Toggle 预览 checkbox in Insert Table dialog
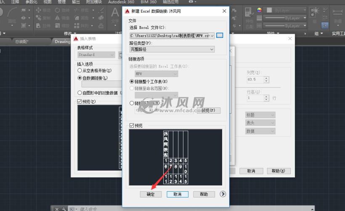345x211 pixels. pyautogui.click(x=80, y=101)
